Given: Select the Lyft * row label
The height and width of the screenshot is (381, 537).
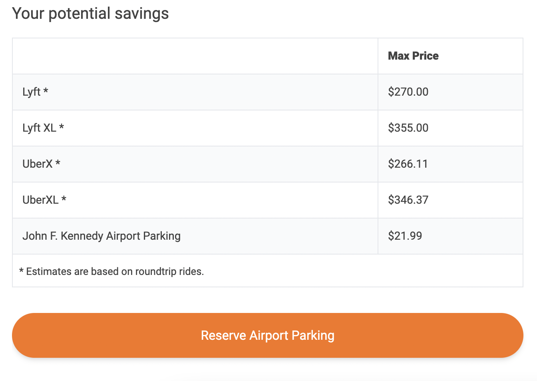Looking at the screenshot, I should [x=35, y=92].
